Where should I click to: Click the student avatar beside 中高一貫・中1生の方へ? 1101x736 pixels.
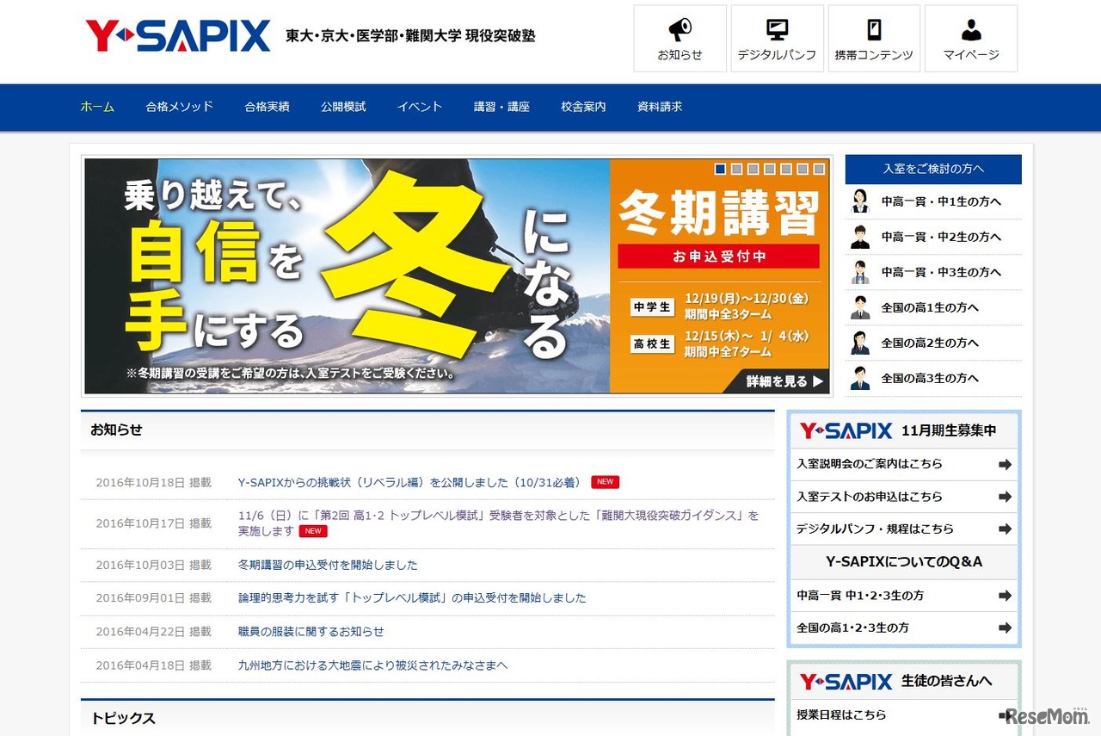pyautogui.click(x=859, y=201)
